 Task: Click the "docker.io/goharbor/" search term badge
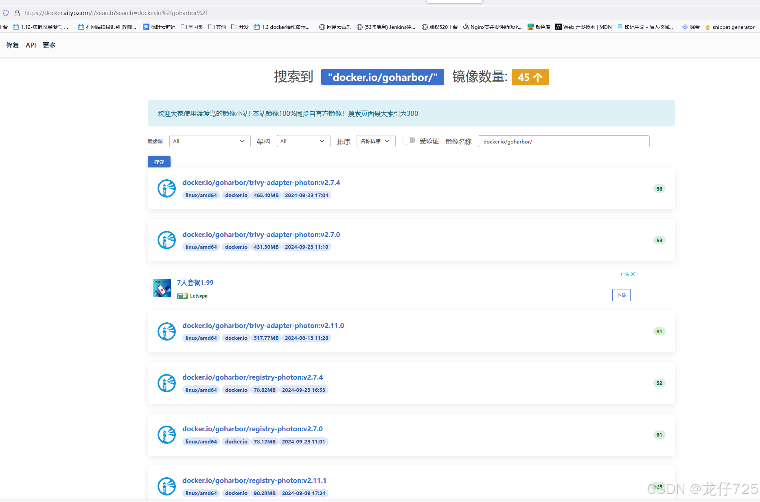click(x=382, y=77)
